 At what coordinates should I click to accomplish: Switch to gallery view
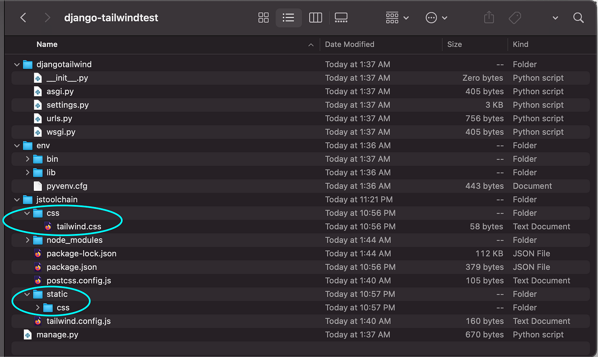click(341, 18)
